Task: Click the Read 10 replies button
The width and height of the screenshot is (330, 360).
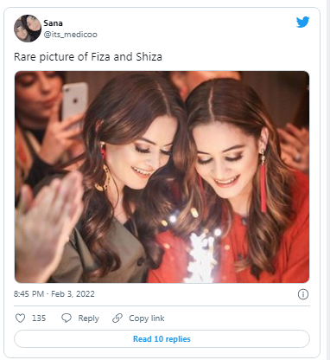Action: tap(162, 338)
